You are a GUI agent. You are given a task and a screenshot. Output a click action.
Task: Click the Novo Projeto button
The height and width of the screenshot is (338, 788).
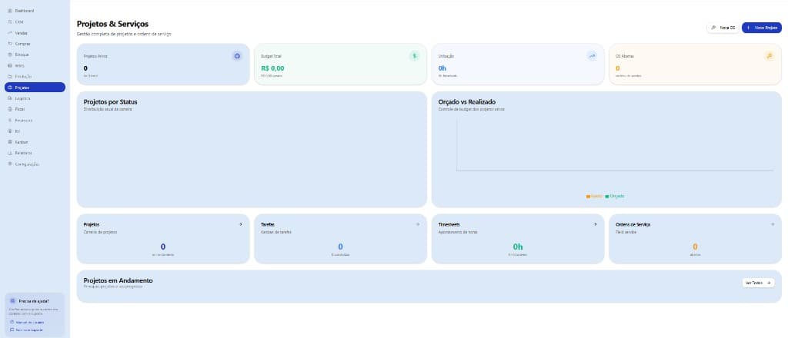(x=761, y=28)
